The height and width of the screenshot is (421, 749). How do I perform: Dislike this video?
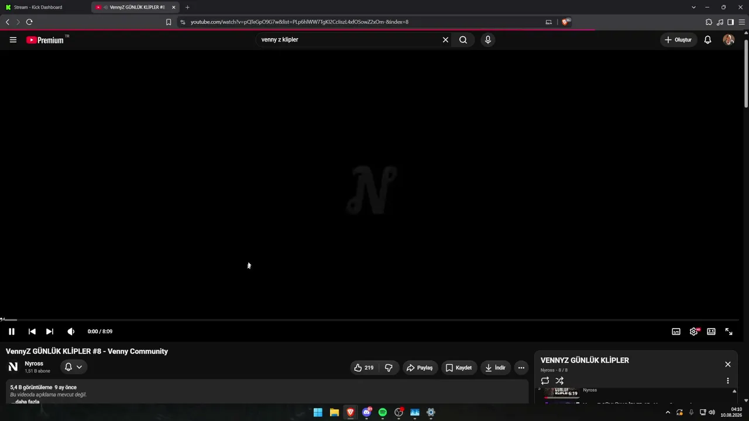pos(389,368)
